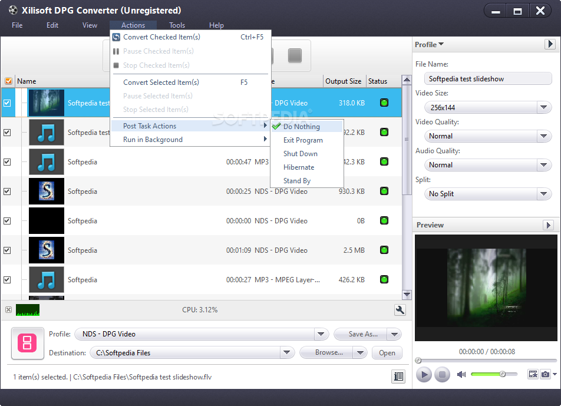Open the Edit menu
The height and width of the screenshot is (406, 561).
pyautogui.click(x=52, y=25)
